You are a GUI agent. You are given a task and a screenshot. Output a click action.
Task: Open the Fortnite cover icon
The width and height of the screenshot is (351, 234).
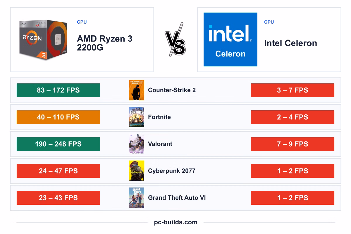137,117
